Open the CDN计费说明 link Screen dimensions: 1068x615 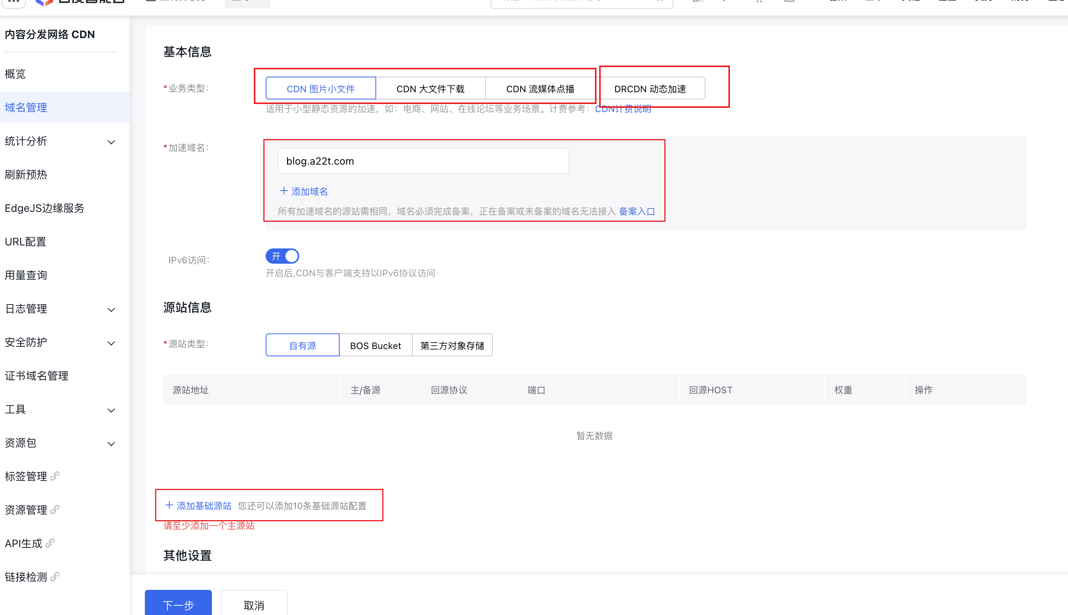point(623,109)
